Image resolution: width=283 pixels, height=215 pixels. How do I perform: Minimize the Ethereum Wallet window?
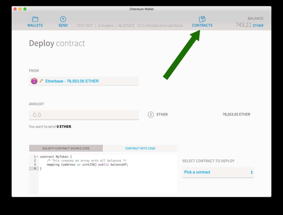coord(20,9)
